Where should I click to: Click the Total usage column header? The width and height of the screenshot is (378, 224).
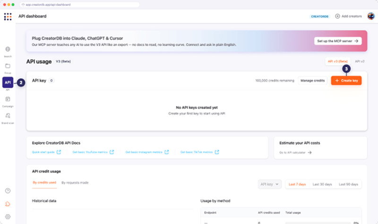(293, 213)
